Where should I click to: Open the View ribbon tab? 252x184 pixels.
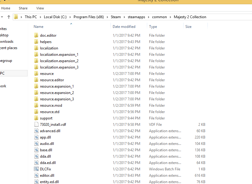click(x=40, y=8)
